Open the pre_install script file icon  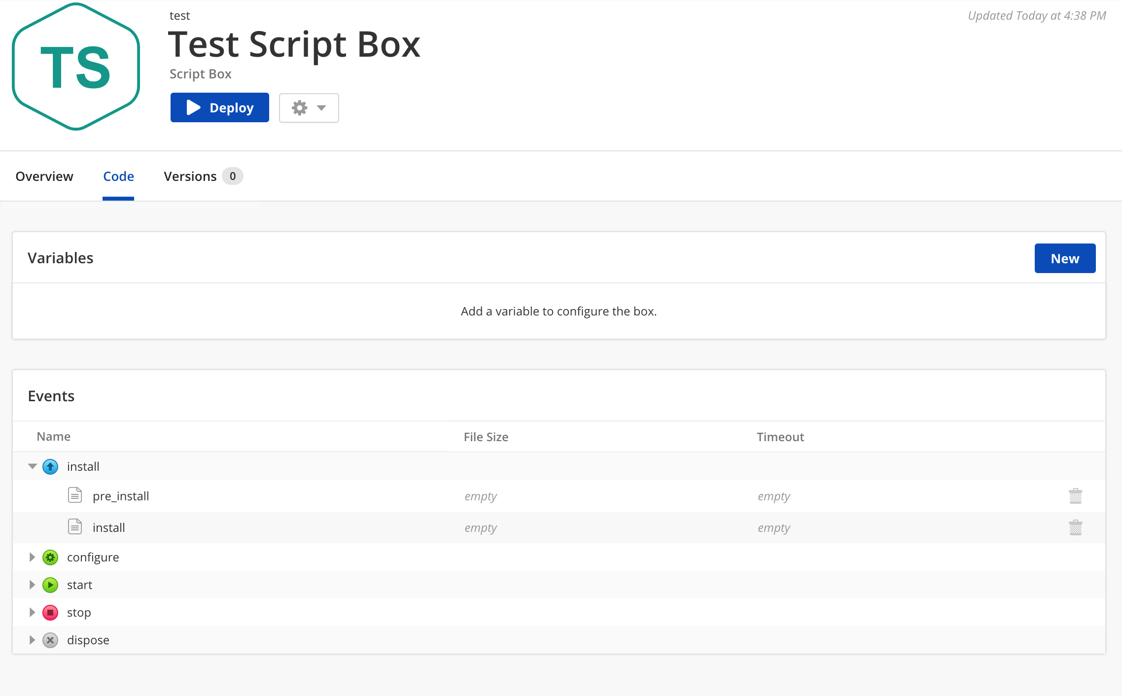click(75, 495)
